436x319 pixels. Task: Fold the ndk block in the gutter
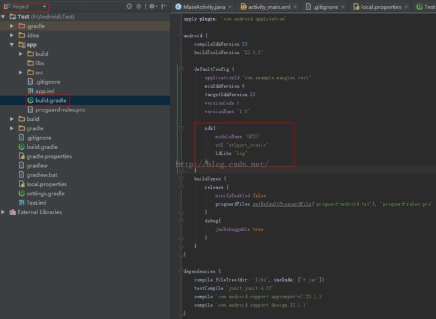pos(181,128)
